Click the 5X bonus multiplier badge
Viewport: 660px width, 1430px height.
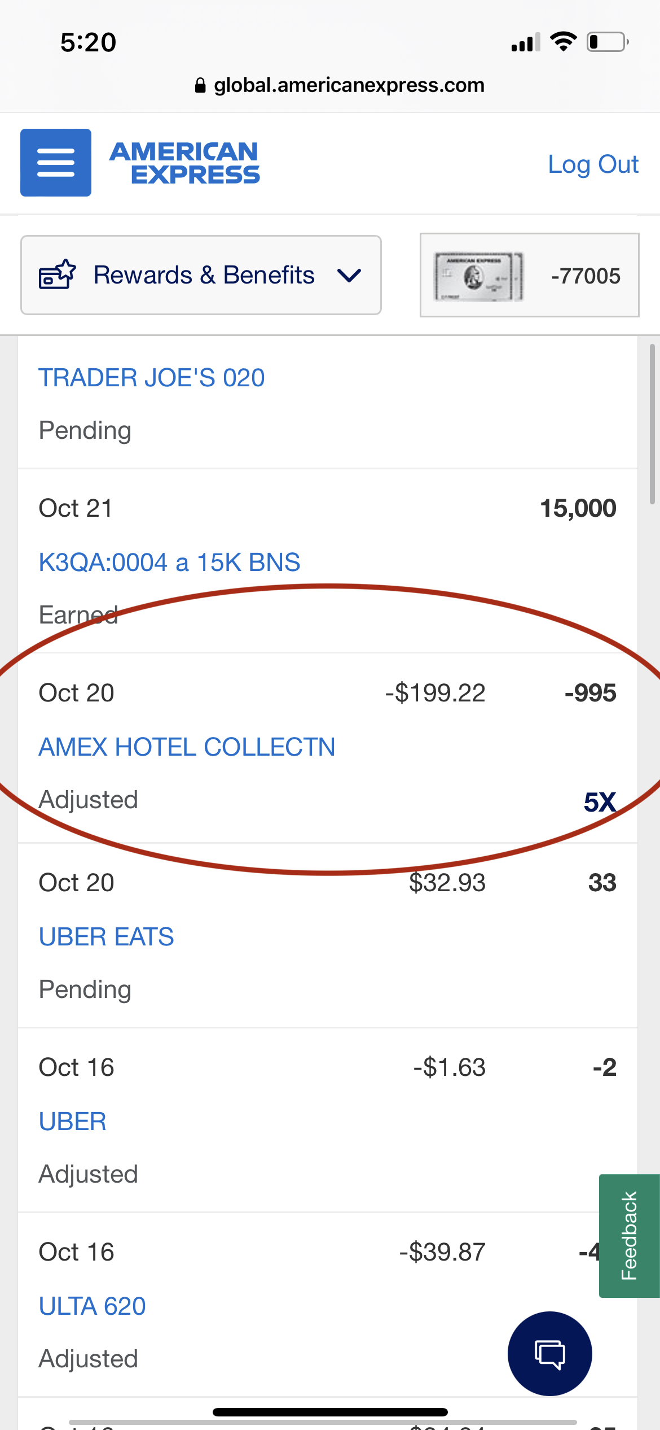[x=600, y=802]
